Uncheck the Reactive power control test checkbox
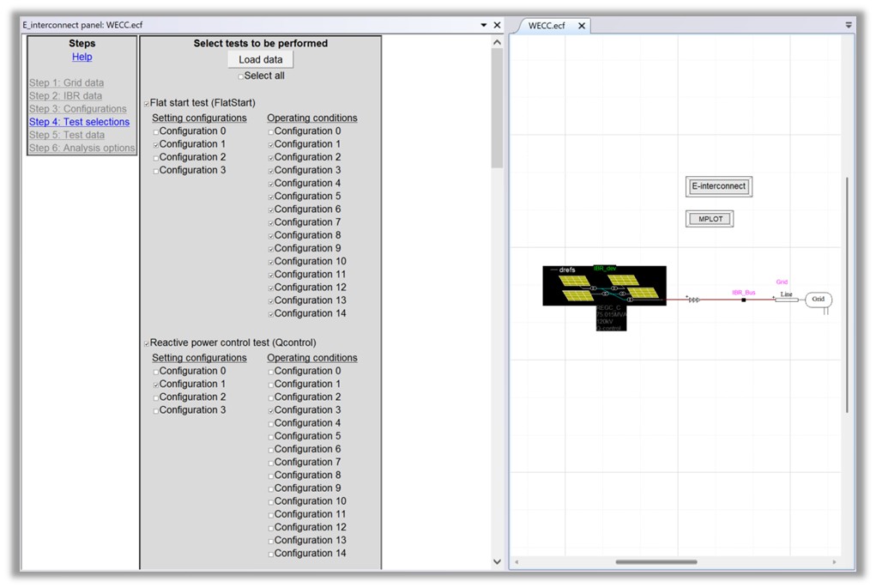 point(147,343)
